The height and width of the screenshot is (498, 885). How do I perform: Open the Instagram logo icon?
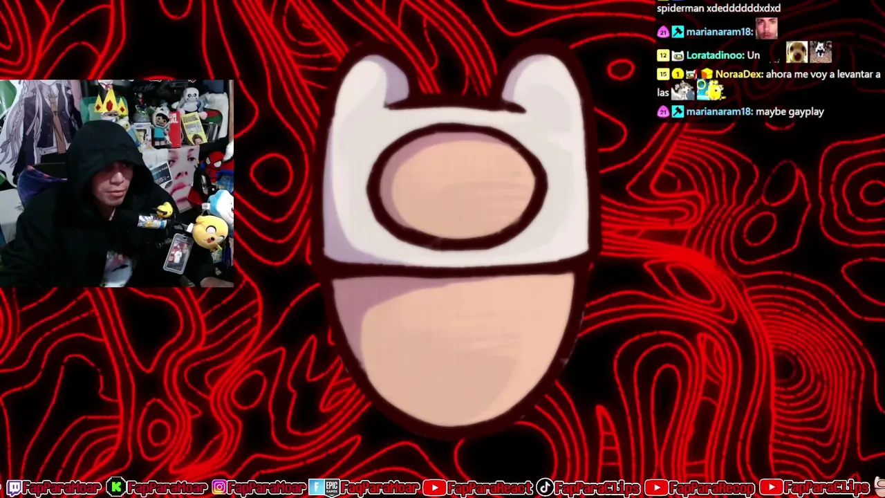[219, 488]
